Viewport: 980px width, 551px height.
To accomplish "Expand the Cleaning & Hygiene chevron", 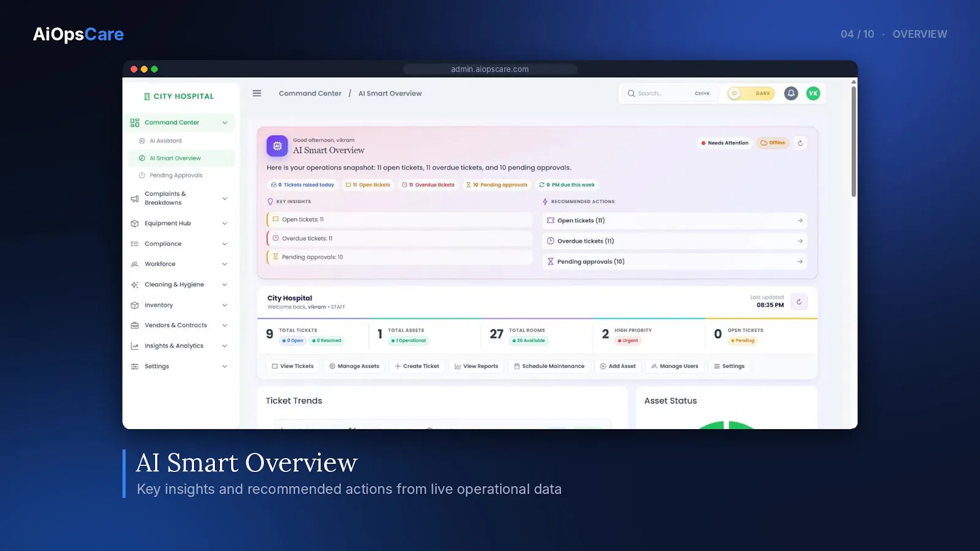I will 225,285.
